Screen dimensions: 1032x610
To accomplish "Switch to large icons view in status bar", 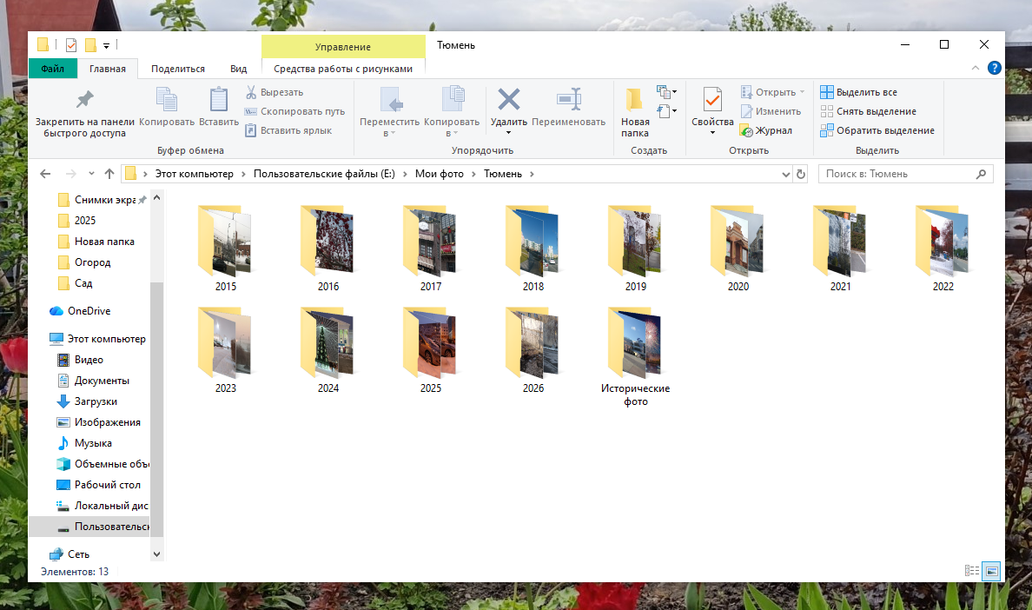I will point(991,571).
